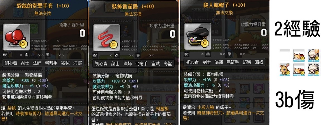The width and height of the screenshot is (321, 125).
Task: Select the bottom orange corgi pet icon
Action: 299,69
